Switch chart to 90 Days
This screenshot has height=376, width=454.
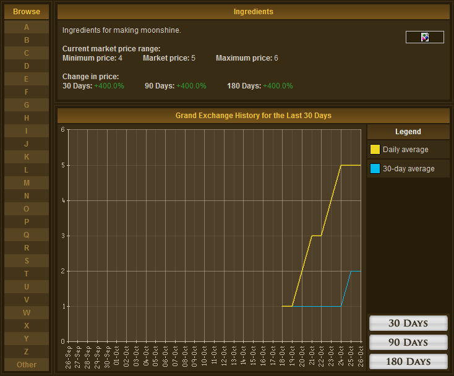tap(408, 342)
